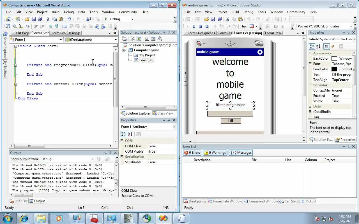Click 0 Errors filter button in Error List
This screenshot has width=359, height=224.
coord(192,153)
